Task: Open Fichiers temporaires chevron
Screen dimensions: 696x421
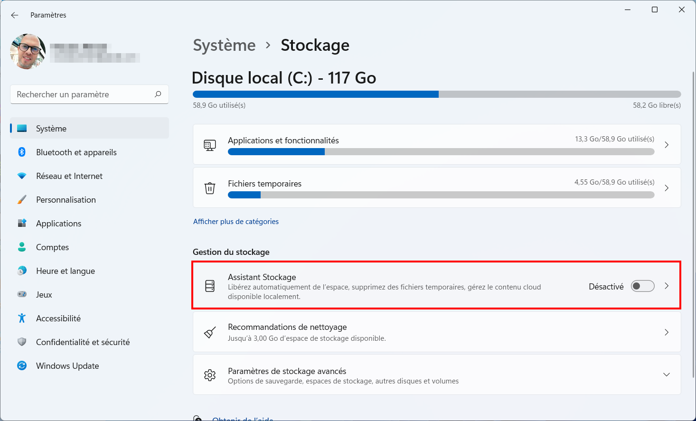Action: click(x=667, y=188)
